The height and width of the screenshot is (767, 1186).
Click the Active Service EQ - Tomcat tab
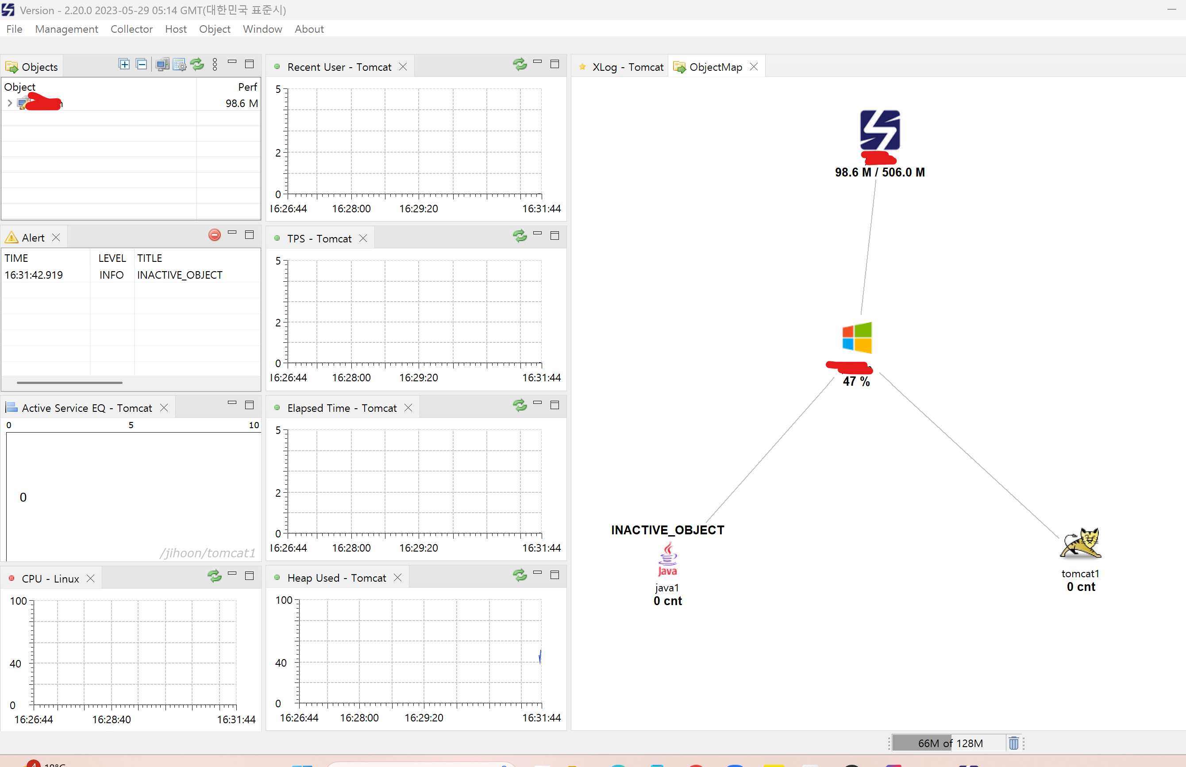(87, 408)
